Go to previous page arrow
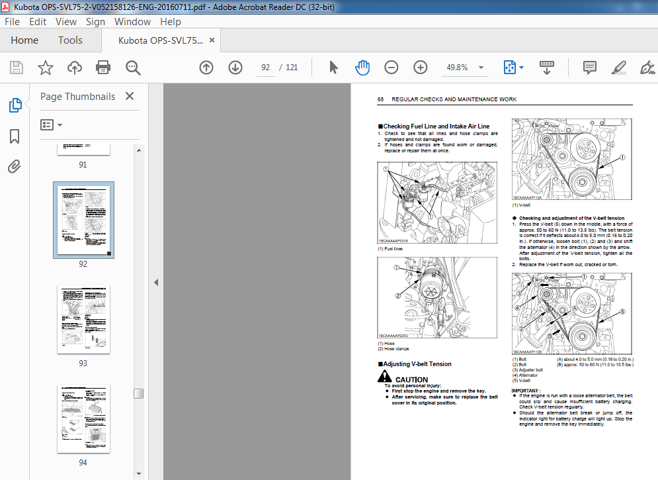Image resolution: width=658 pixels, height=480 pixels. tap(206, 68)
